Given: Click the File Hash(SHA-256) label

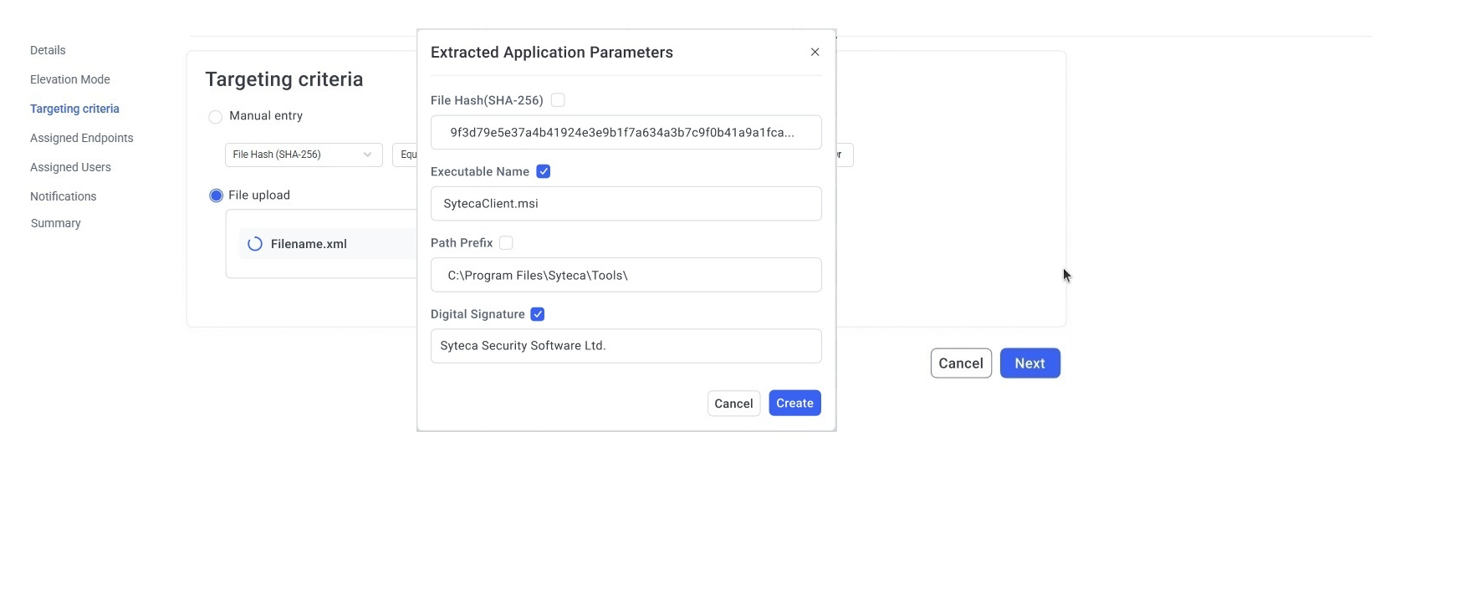Looking at the screenshot, I should 487,100.
